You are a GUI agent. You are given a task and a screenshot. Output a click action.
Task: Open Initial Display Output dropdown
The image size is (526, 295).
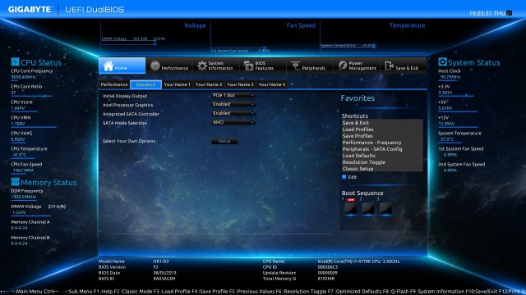(x=233, y=95)
